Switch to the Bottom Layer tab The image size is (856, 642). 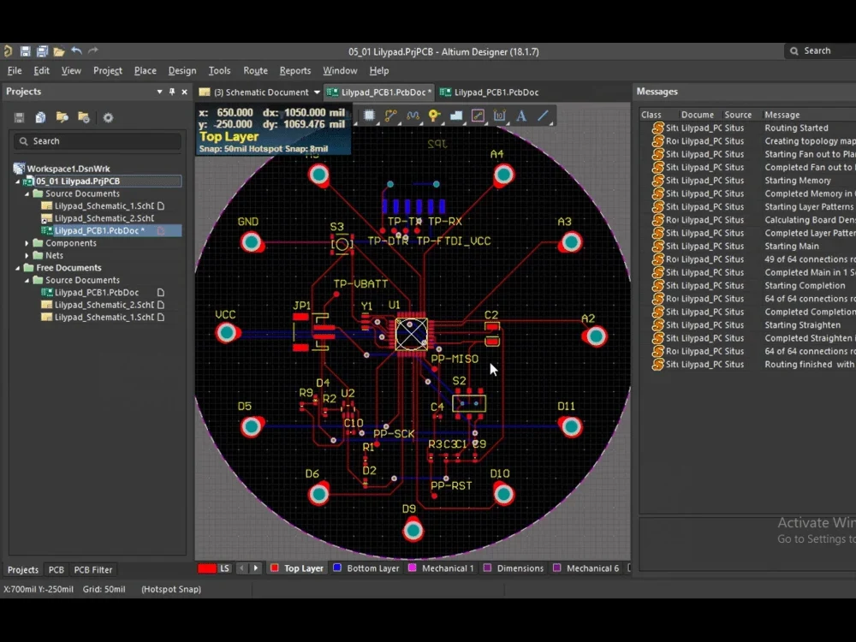tap(366, 568)
